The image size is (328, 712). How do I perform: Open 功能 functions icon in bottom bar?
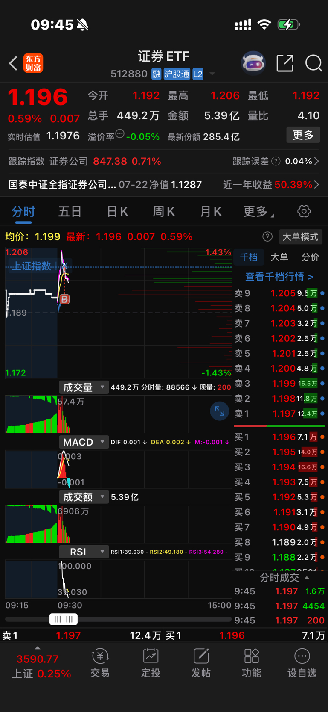(251, 663)
